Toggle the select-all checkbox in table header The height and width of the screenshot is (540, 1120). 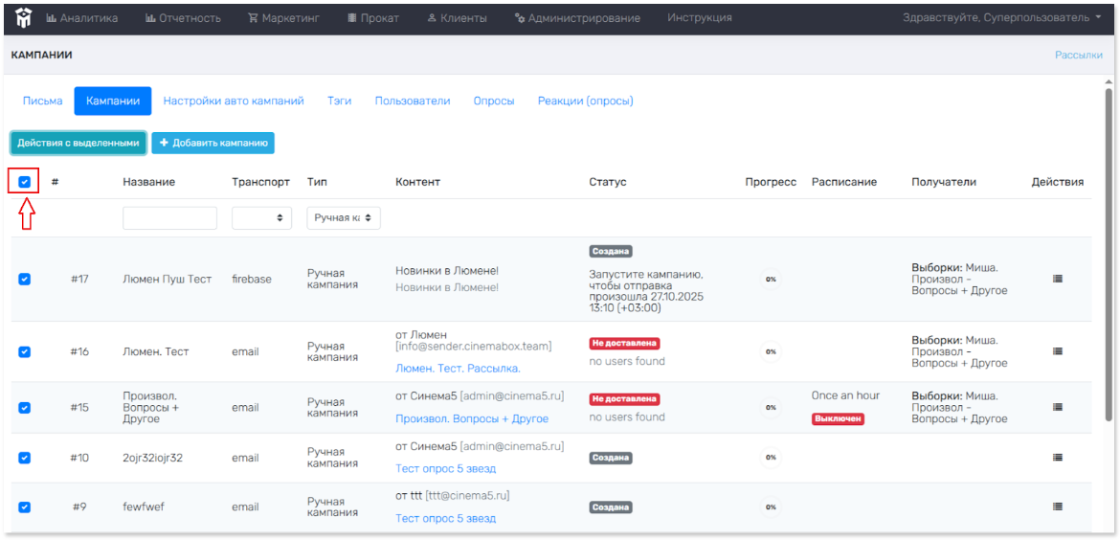(25, 182)
